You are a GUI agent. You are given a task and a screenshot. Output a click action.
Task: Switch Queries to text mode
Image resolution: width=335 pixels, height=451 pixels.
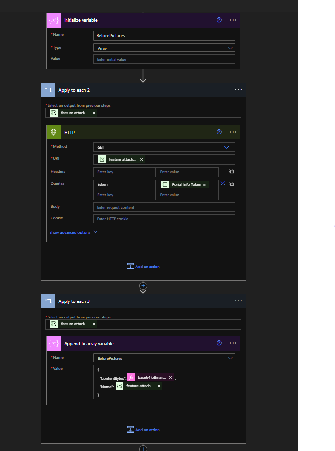232,184
